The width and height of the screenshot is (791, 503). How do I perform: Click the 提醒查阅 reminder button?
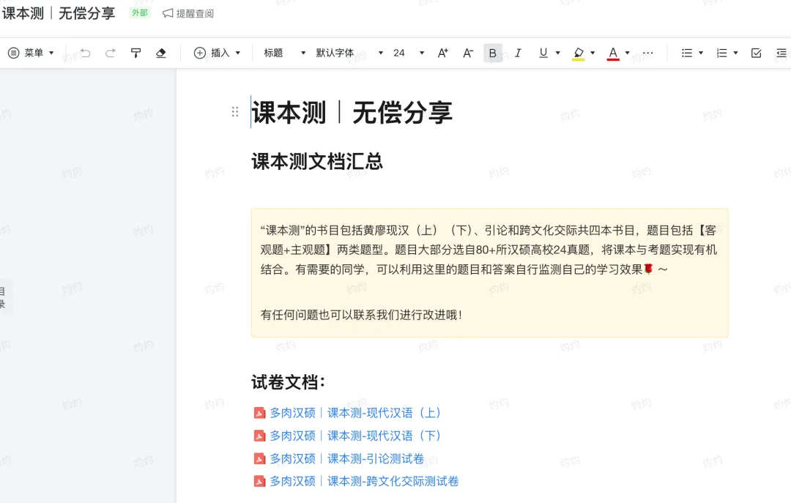(188, 14)
